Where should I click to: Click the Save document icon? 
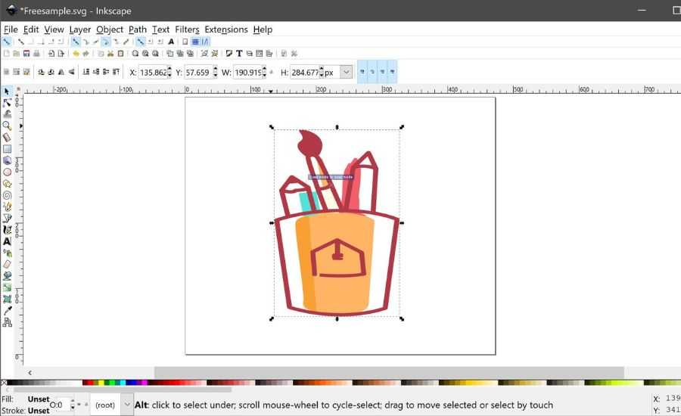tap(27, 54)
